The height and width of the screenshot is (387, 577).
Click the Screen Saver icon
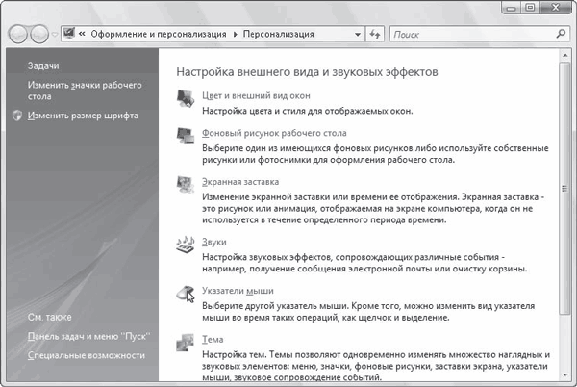[x=186, y=184]
